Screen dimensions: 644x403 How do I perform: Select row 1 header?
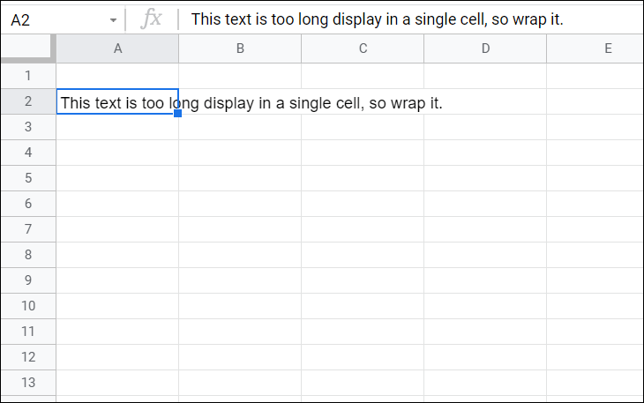tap(28, 76)
